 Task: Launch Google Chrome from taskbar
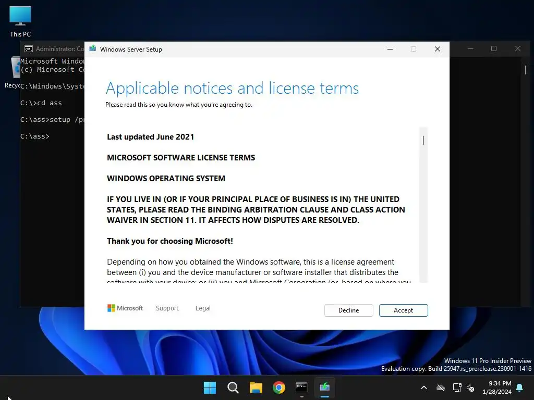coord(278,387)
